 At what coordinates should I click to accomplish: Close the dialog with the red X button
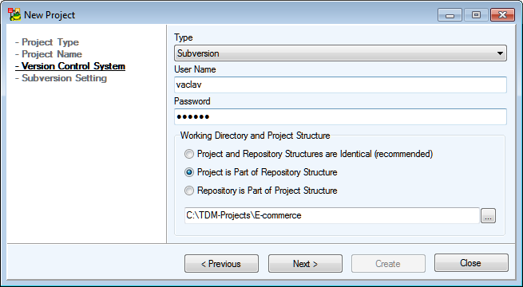[502, 15]
